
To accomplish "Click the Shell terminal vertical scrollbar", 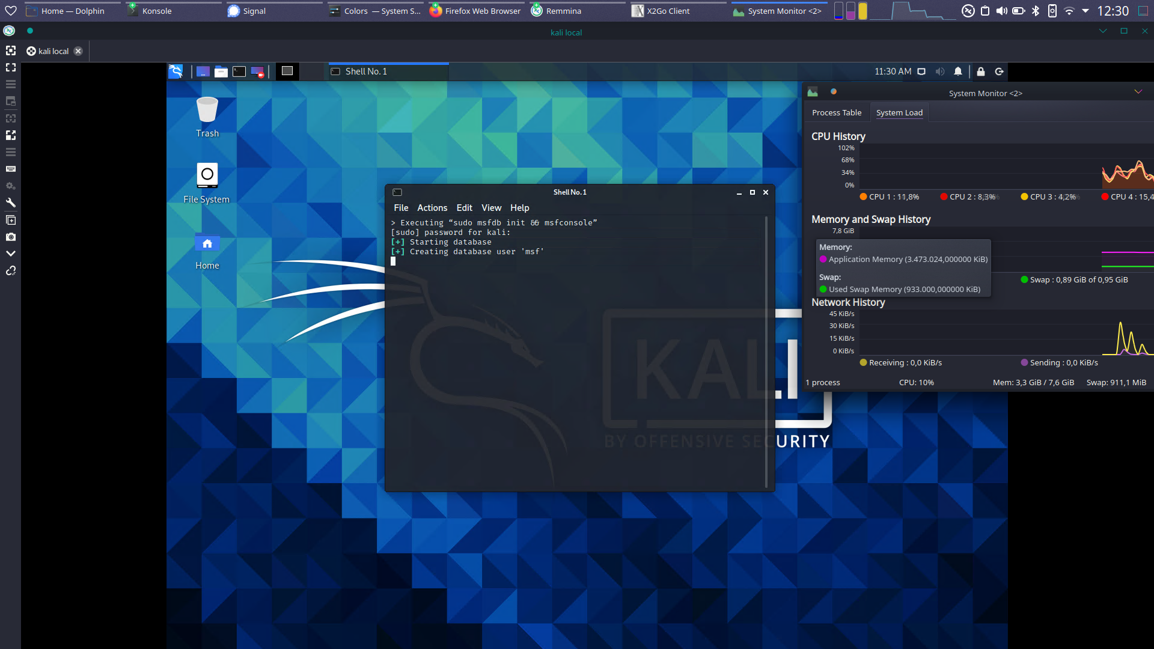I will pos(766,352).
